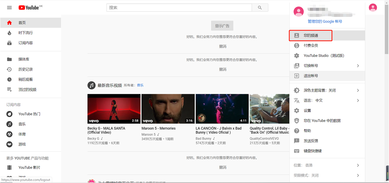Click the profile avatar at top right

click(x=373, y=8)
